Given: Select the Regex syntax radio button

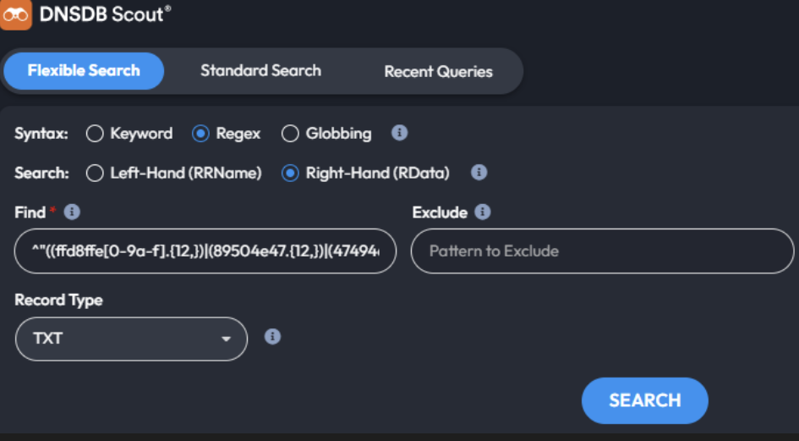Looking at the screenshot, I should [201, 134].
